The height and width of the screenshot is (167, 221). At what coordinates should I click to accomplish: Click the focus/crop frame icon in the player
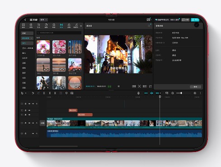point(139,86)
